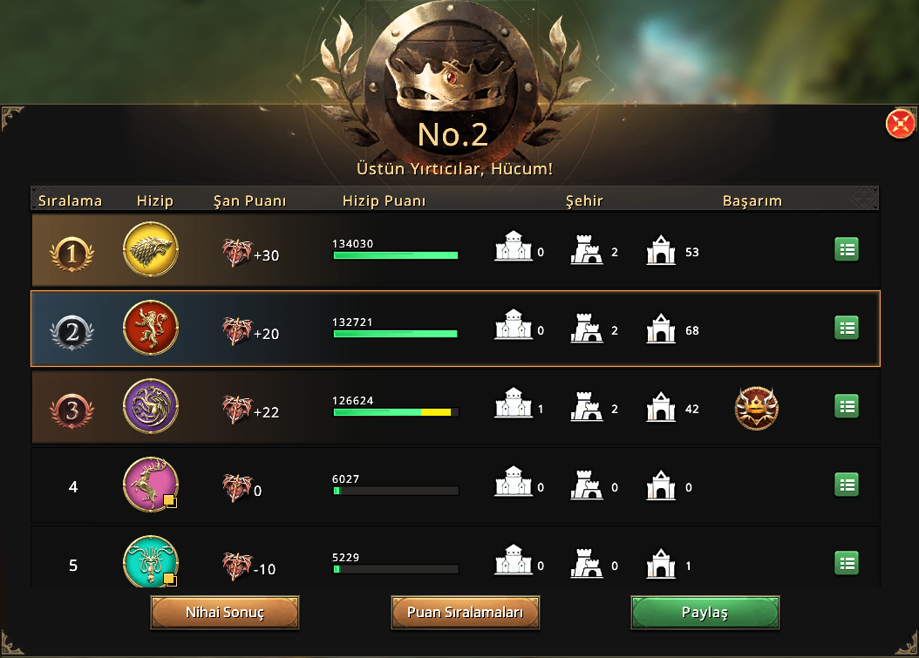This screenshot has width=919, height=658.
Task: Open Puan Sıralamaları rankings
Action: [465, 613]
